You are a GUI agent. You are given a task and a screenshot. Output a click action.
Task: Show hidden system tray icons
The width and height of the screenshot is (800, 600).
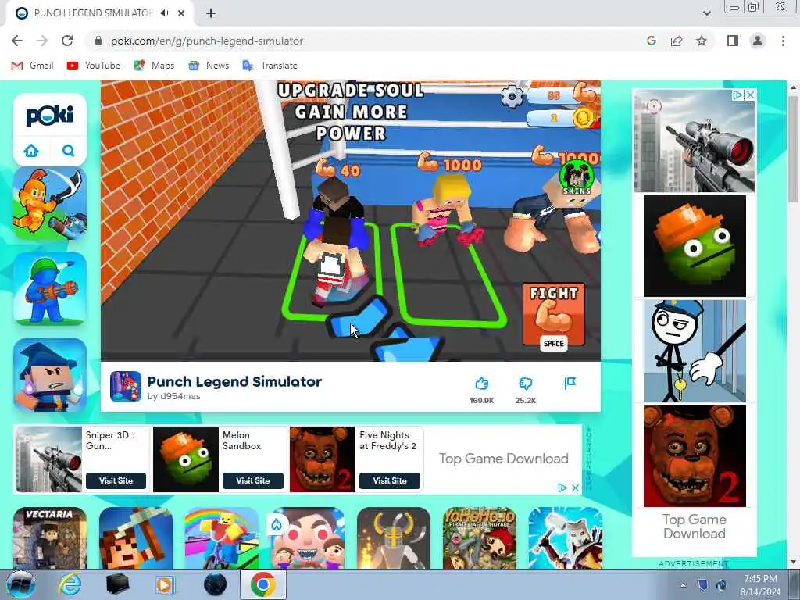coord(683,585)
